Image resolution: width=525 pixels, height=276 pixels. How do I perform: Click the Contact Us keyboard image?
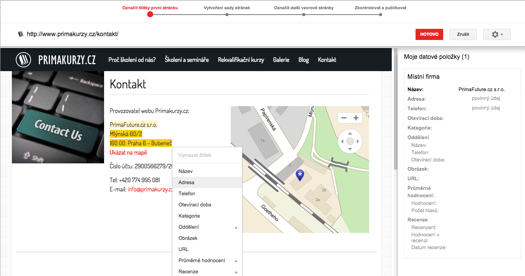click(x=58, y=117)
